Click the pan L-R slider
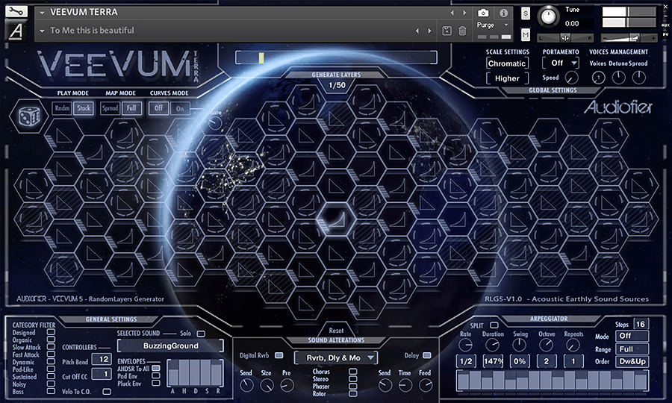672x403 pixels. point(565,37)
